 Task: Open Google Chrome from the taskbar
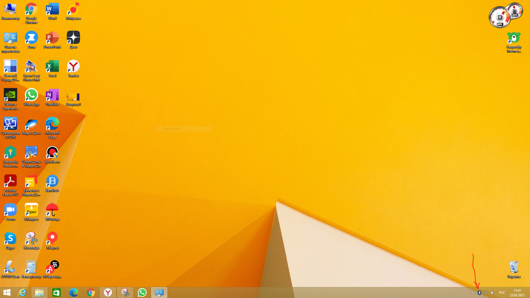(x=91, y=292)
